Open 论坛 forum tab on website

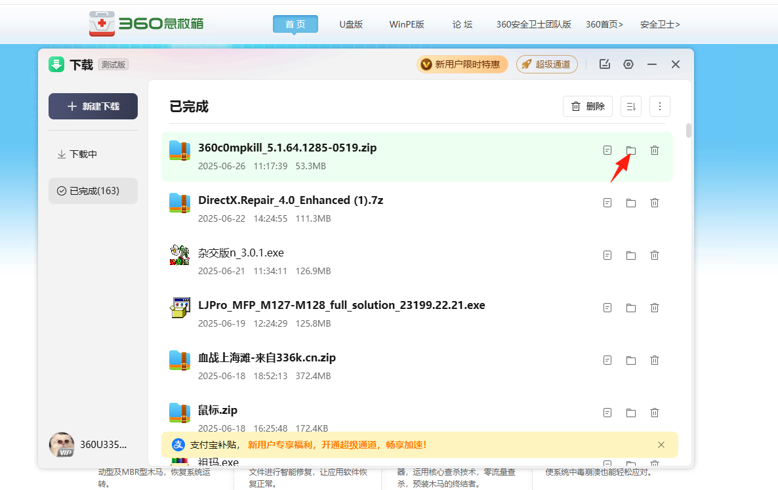(462, 24)
